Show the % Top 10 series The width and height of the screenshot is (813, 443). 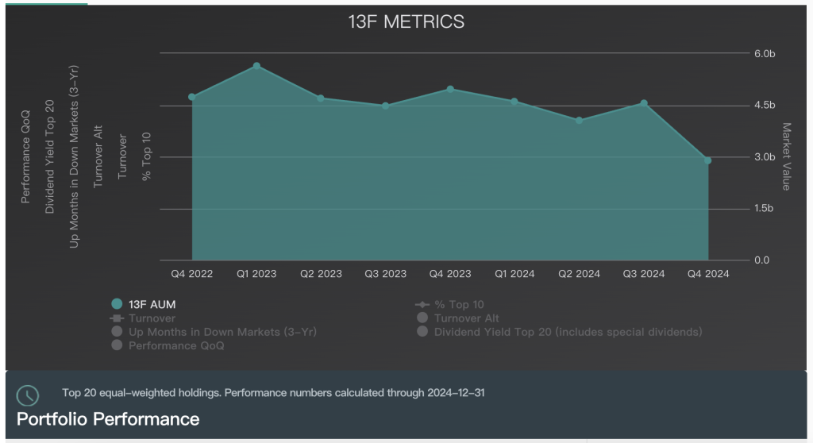pyautogui.click(x=458, y=304)
